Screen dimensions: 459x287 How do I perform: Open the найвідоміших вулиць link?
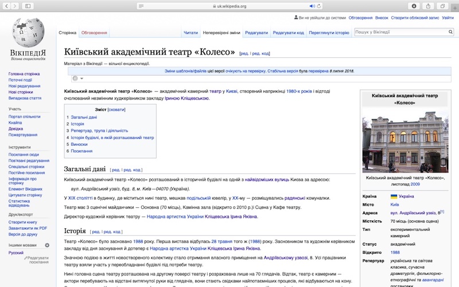(x=267, y=180)
